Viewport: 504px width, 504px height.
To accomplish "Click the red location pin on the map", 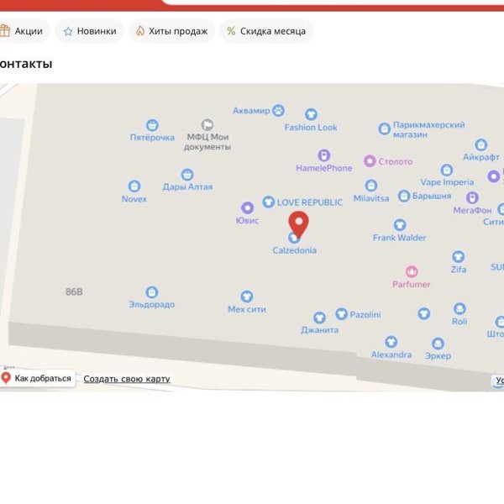I will point(298,224).
